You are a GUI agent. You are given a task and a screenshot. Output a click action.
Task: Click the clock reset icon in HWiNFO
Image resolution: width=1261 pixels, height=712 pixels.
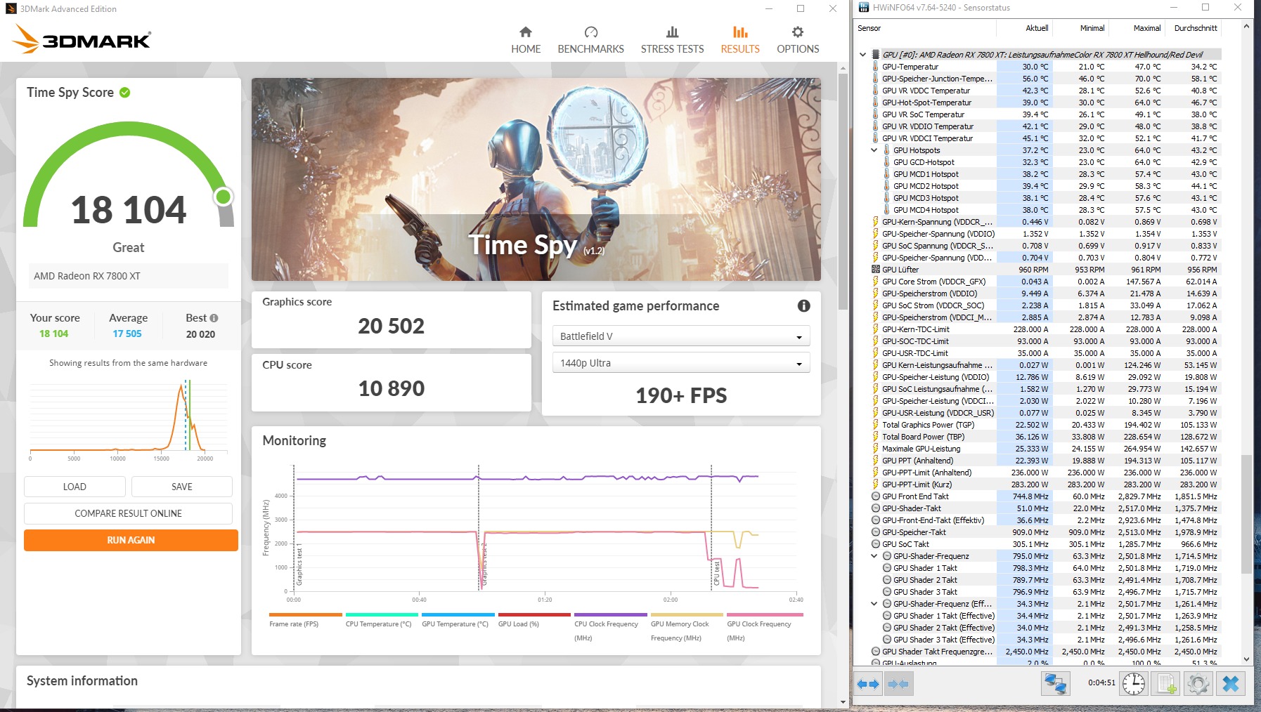[1133, 684]
